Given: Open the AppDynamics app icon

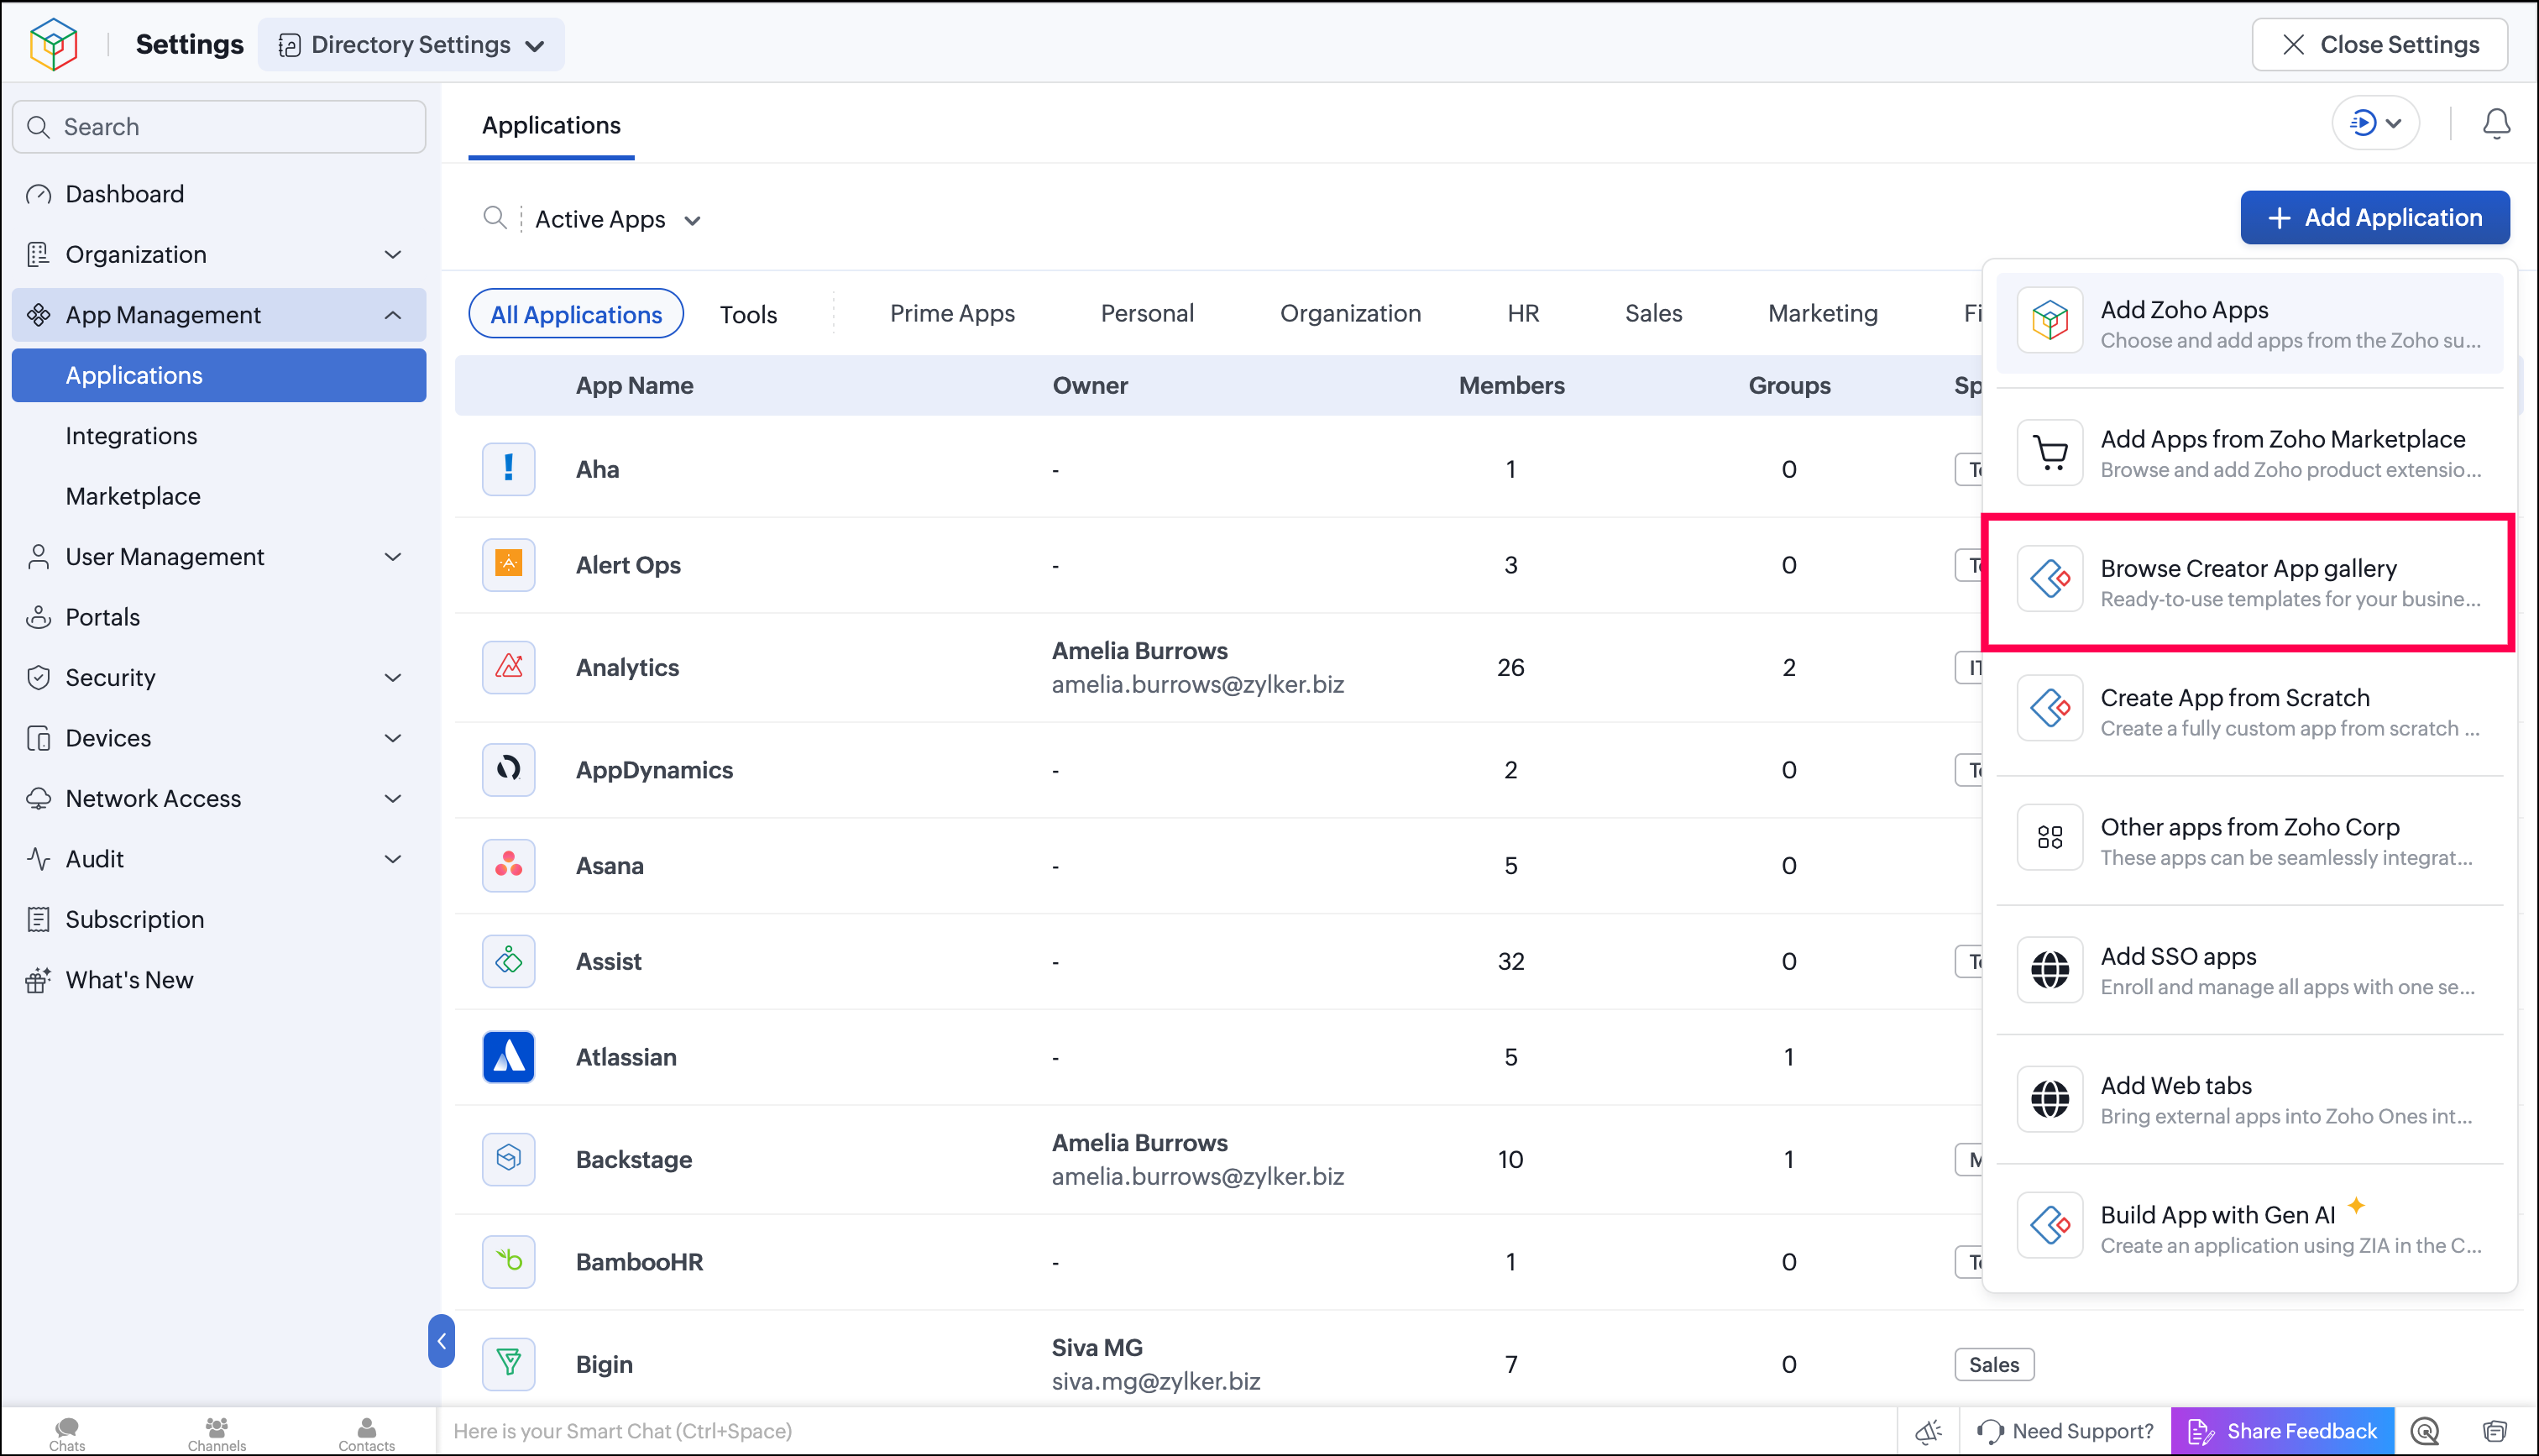Looking at the screenshot, I should [x=509, y=769].
